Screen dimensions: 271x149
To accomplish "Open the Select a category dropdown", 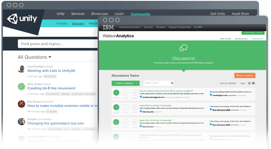I will (x=125, y=83).
